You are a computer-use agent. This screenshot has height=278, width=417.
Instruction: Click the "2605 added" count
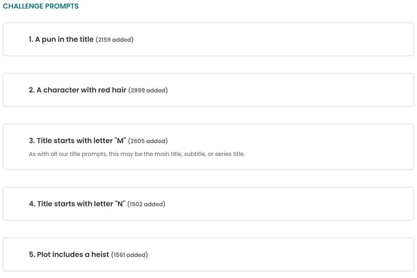148,141
